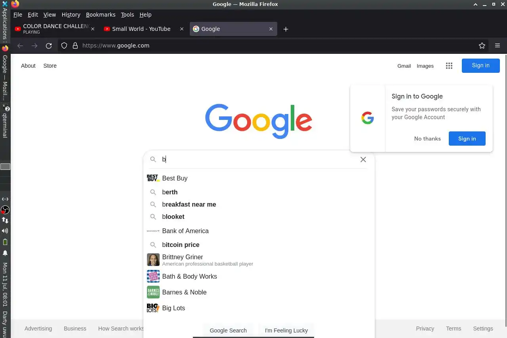Click the OBS icon in the side panel
This screenshot has height=338, width=507.
coord(5,210)
